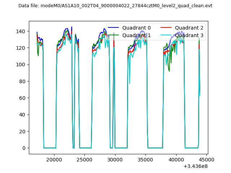Select the Quadrant 1 legend label
Viewport: 231px width, 173px height.
pos(136,35)
